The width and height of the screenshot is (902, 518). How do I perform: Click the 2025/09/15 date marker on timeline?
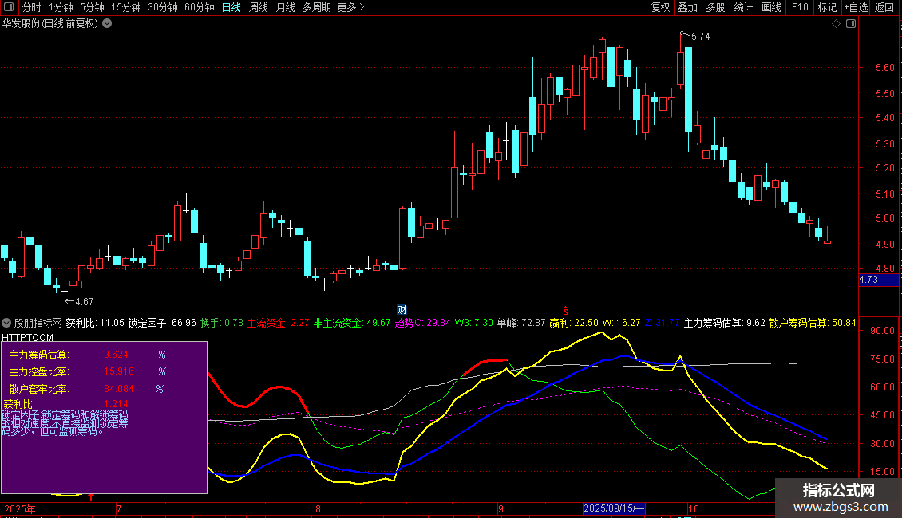614,508
